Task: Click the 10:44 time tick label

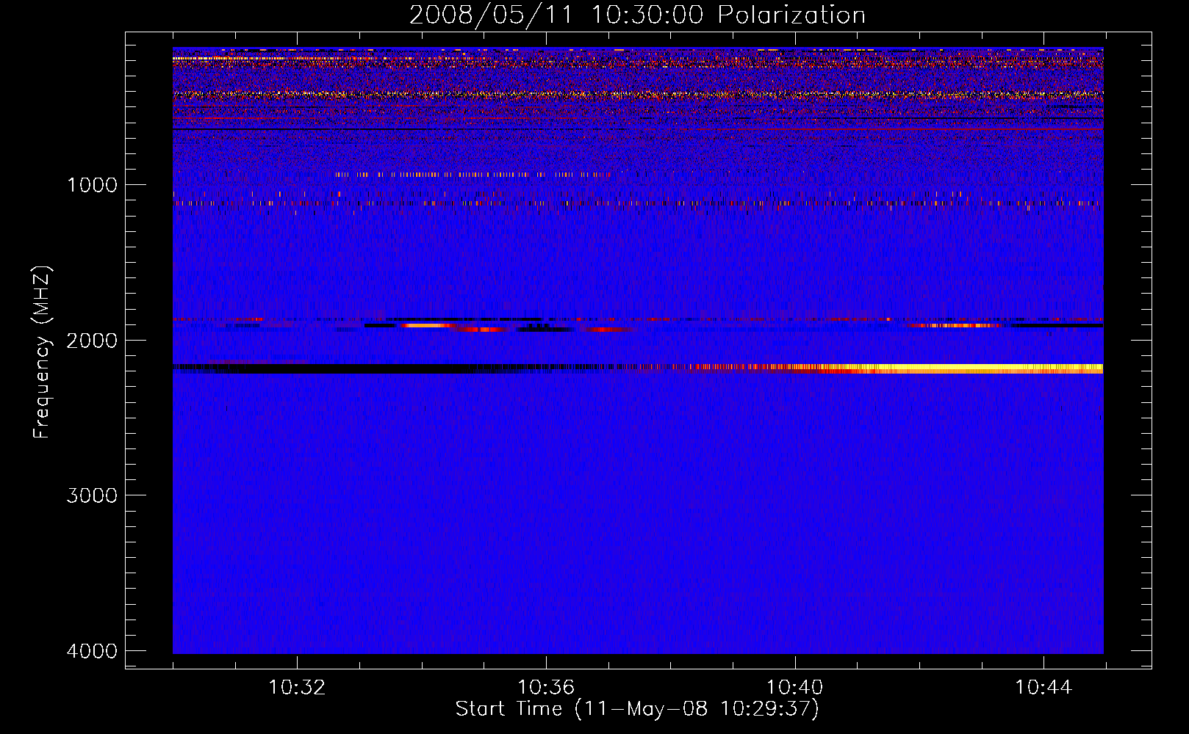Action: click(1043, 688)
